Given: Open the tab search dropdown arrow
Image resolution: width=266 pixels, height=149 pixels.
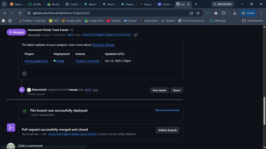Looking at the screenshot, I should point(4,4).
